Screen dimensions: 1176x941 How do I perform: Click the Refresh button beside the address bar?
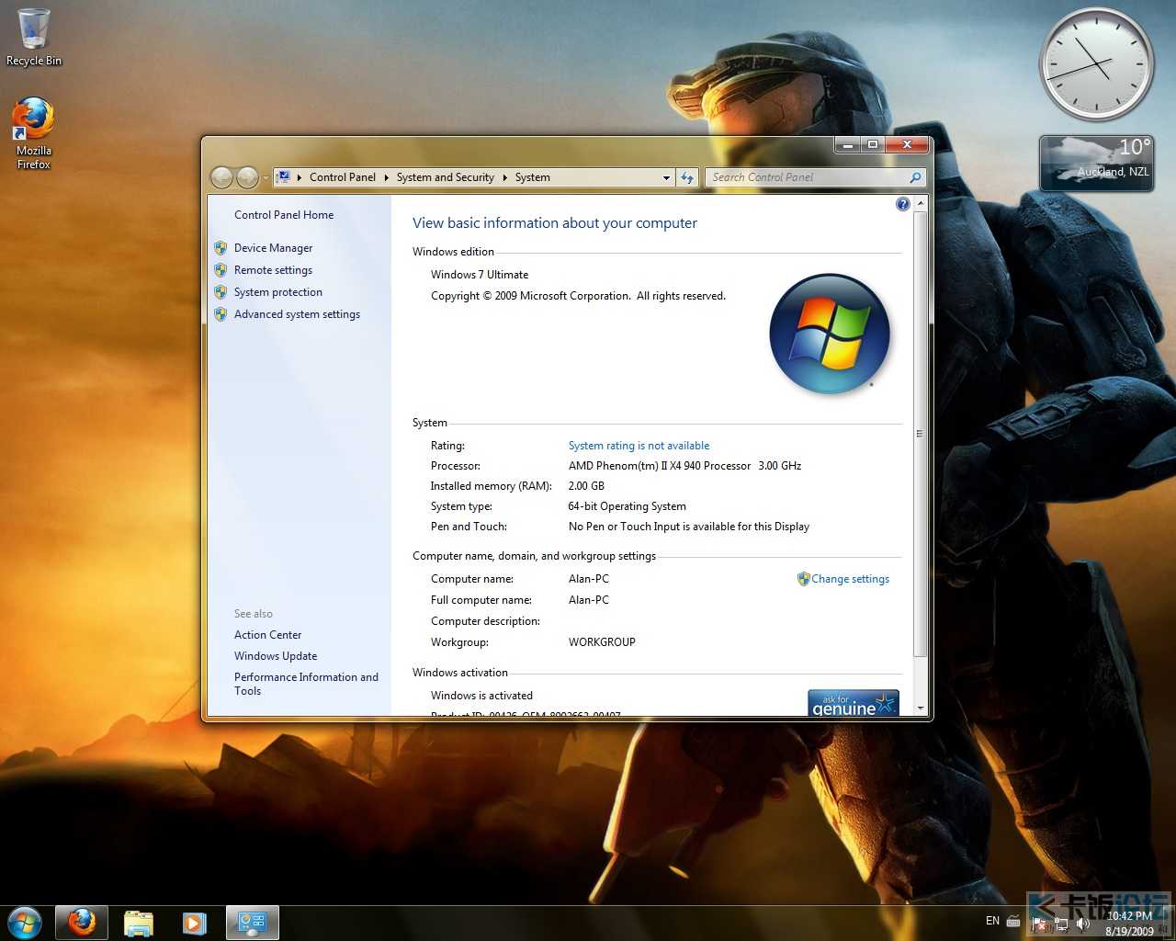[x=687, y=177]
